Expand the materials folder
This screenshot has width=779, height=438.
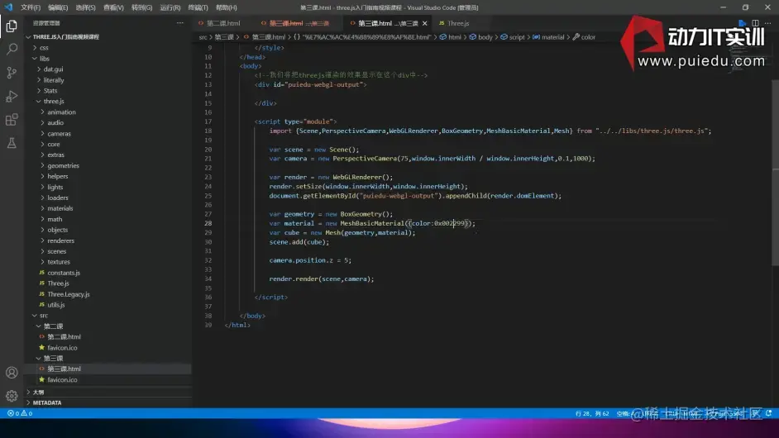click(60, 208)
